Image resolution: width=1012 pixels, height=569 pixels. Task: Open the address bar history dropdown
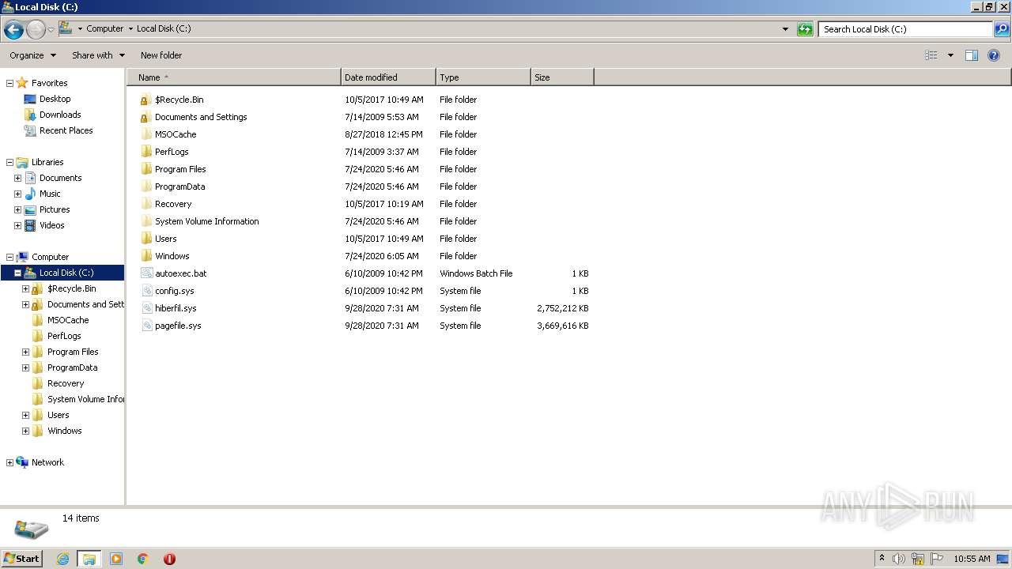(x=785, y=29)
